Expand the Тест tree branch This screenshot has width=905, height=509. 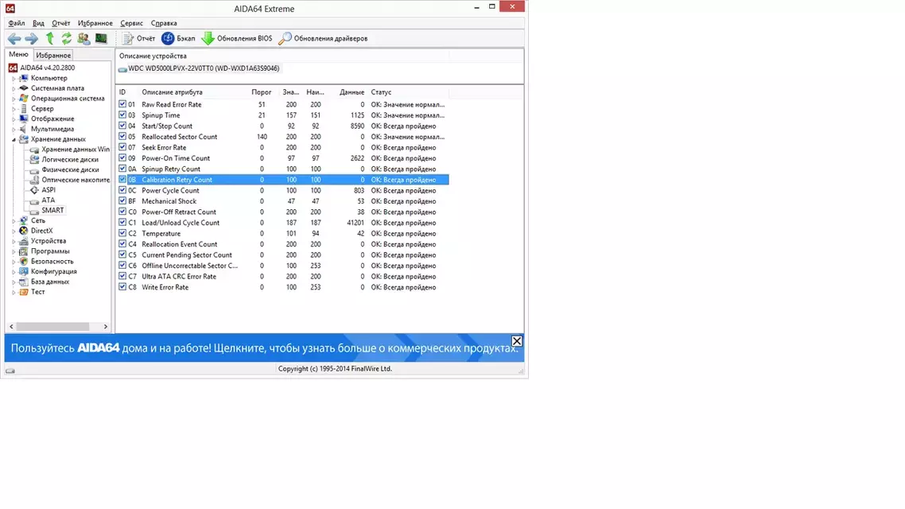(x=14, y=293)
